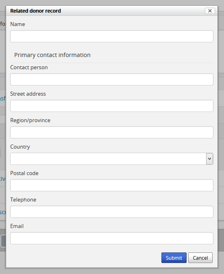Click the Email label text
Screen dimensions: 224x274
click(17, 226)
